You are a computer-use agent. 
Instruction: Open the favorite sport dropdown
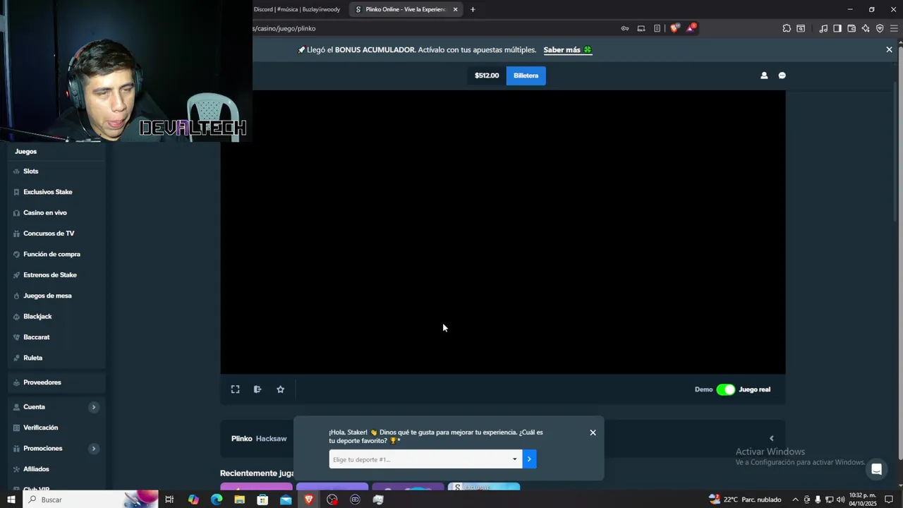[425, 459]
